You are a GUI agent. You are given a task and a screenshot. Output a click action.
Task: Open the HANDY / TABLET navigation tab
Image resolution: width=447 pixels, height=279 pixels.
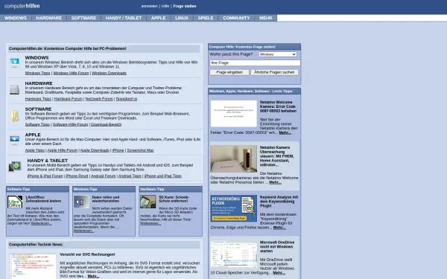click(124, 18)
